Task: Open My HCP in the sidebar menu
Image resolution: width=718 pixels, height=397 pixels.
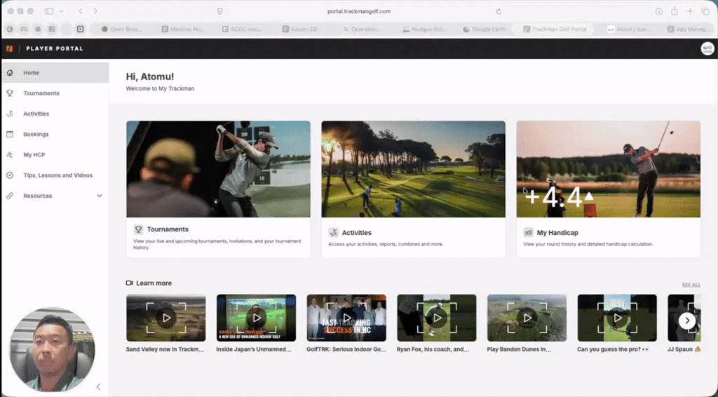Action: [55, 155]
